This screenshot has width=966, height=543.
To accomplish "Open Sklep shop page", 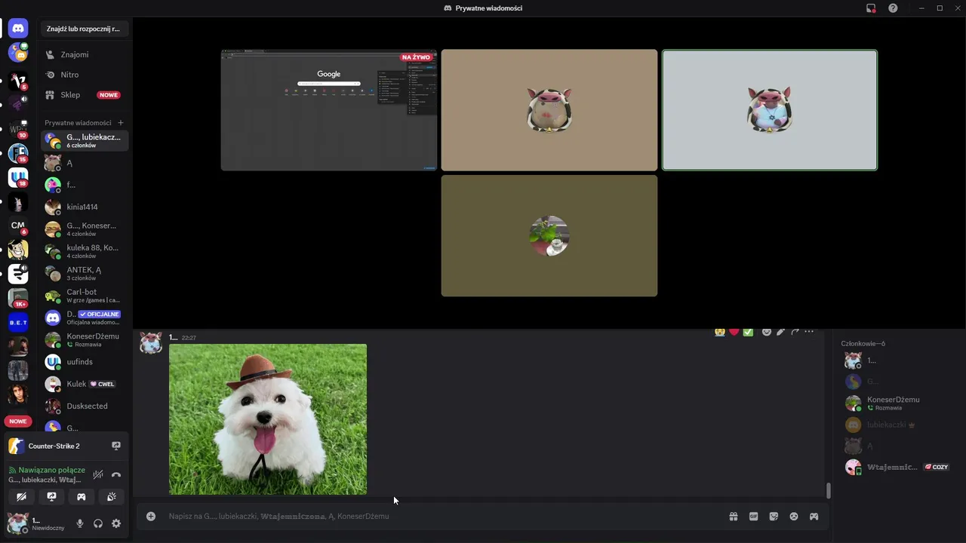I will coord(85,95).
